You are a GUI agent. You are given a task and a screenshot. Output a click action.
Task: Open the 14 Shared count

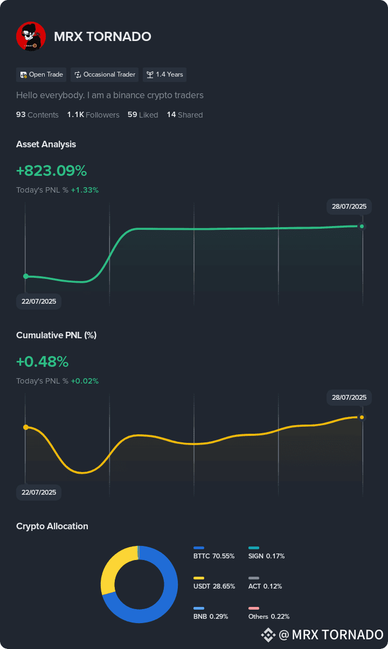pyautogui.click(x=185, y=115)
